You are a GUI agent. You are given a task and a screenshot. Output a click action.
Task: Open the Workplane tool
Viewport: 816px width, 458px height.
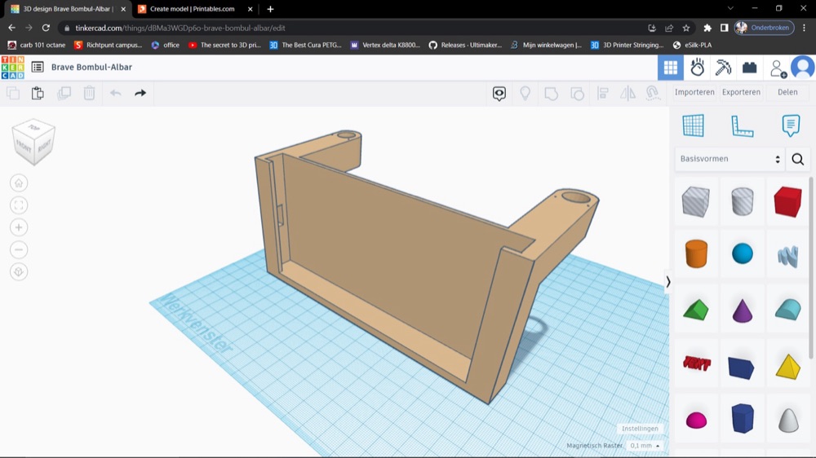(x=693, y=126)
